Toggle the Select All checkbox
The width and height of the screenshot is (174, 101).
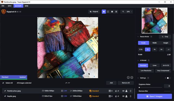(x=3, y=83)
